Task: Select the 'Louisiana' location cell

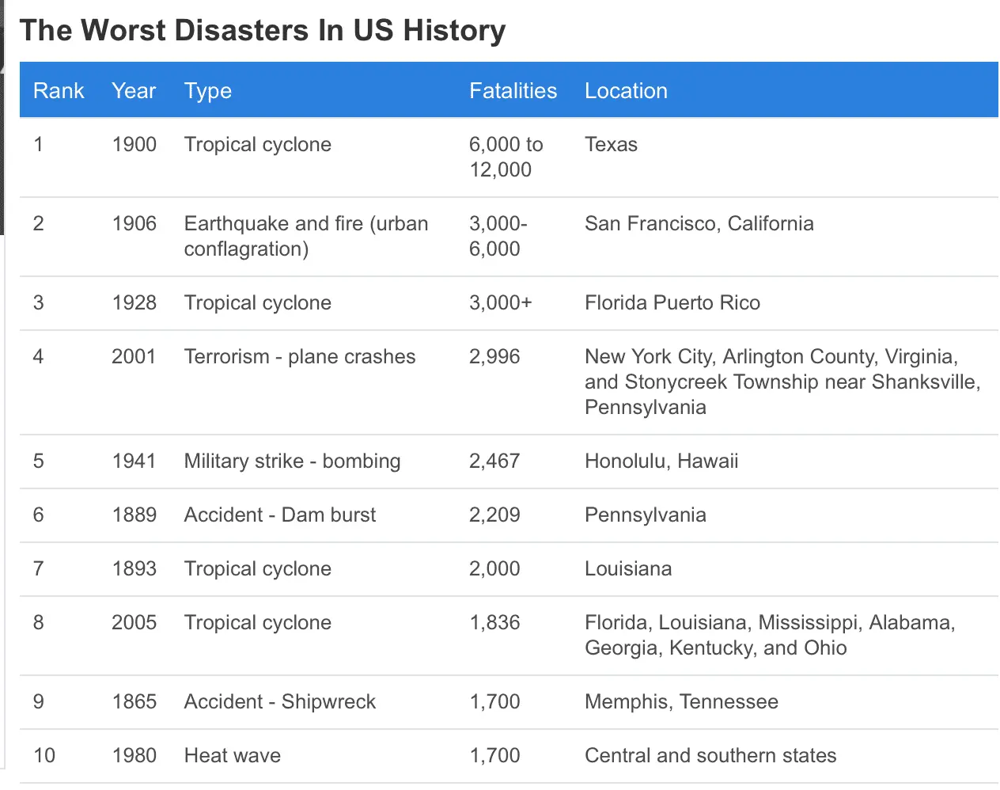Action: (x=628, y=569)
